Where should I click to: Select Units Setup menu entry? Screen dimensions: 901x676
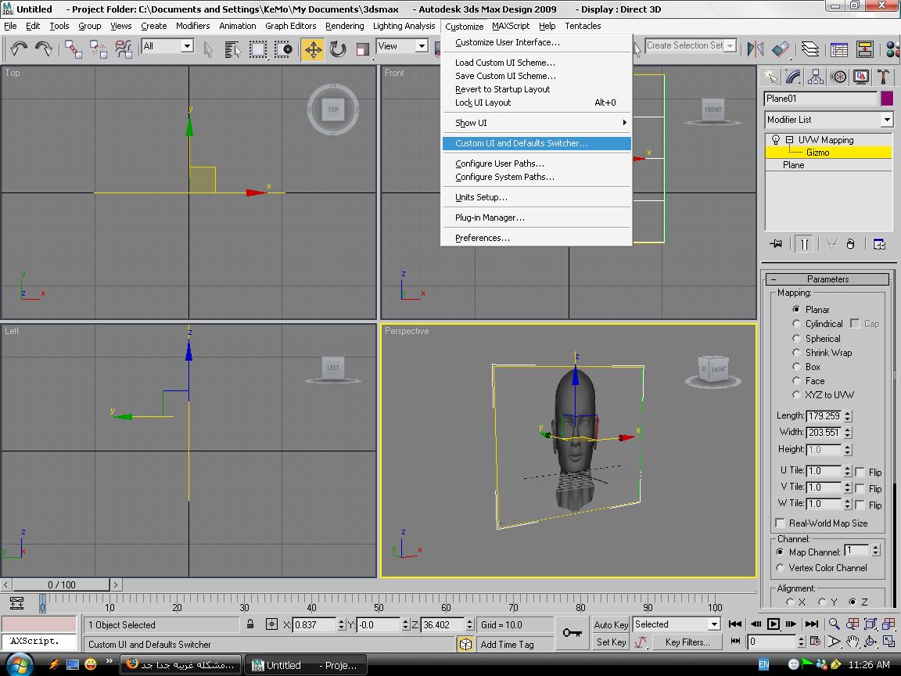(536, 197)
